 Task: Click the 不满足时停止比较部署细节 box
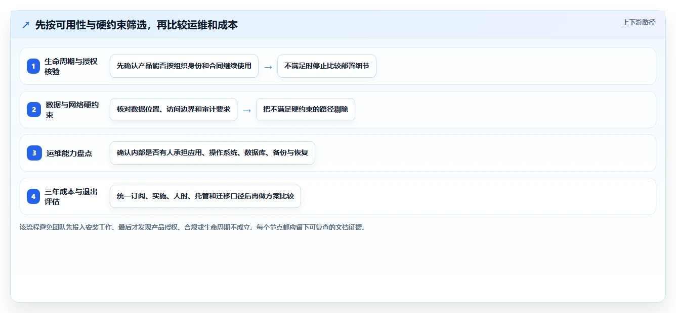click(327, 66)
